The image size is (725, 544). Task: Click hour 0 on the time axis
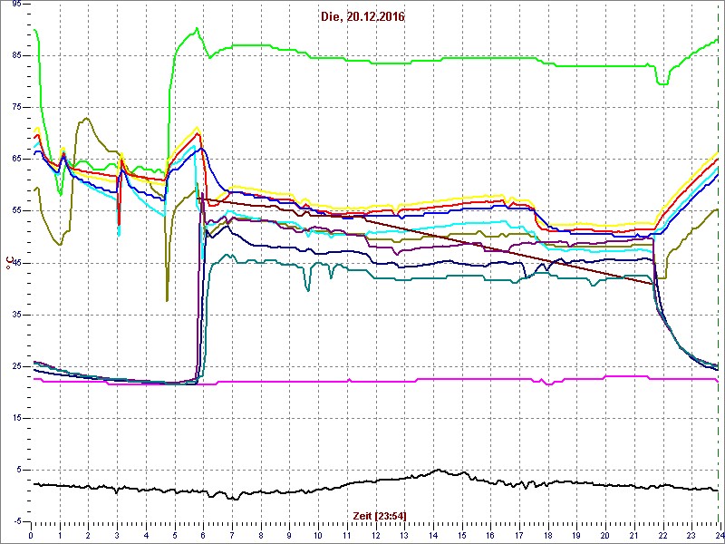31,535
